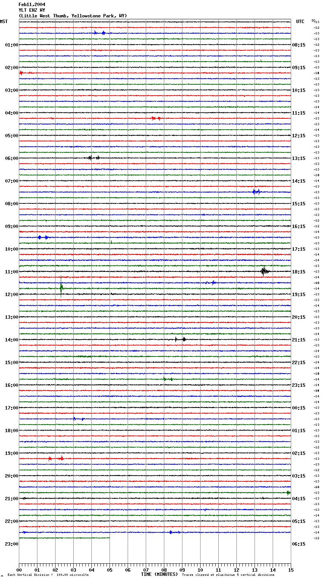Click the MST time zone label
Screen dimensions: 321x580
click(x=4, y=22)
